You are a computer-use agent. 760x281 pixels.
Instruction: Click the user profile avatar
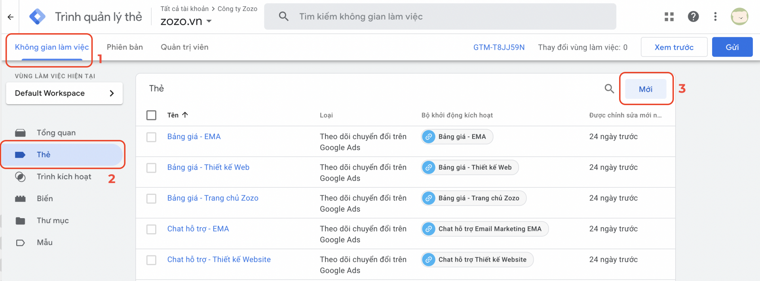coord(739,17)
